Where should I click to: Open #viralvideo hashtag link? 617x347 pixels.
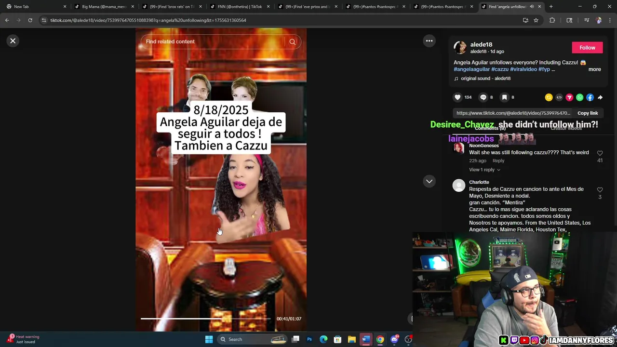(523, 69)
